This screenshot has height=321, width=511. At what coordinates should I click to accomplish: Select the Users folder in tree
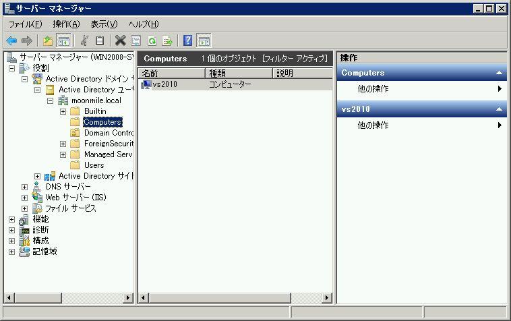[94, 165]
